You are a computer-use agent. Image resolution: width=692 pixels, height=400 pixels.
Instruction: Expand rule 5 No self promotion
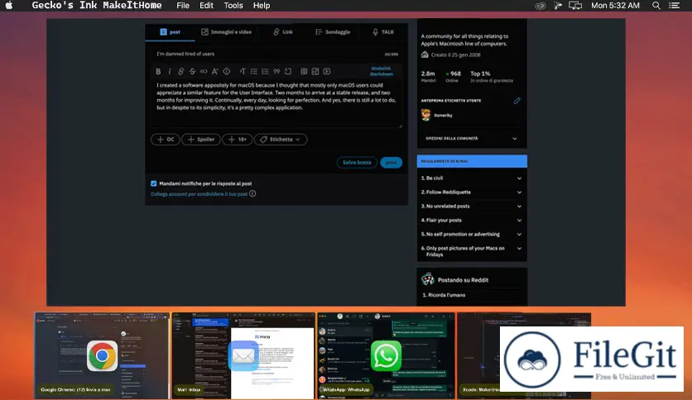coord(472,235)
